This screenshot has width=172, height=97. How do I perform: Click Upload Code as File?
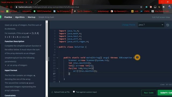[x=62, y=92]
